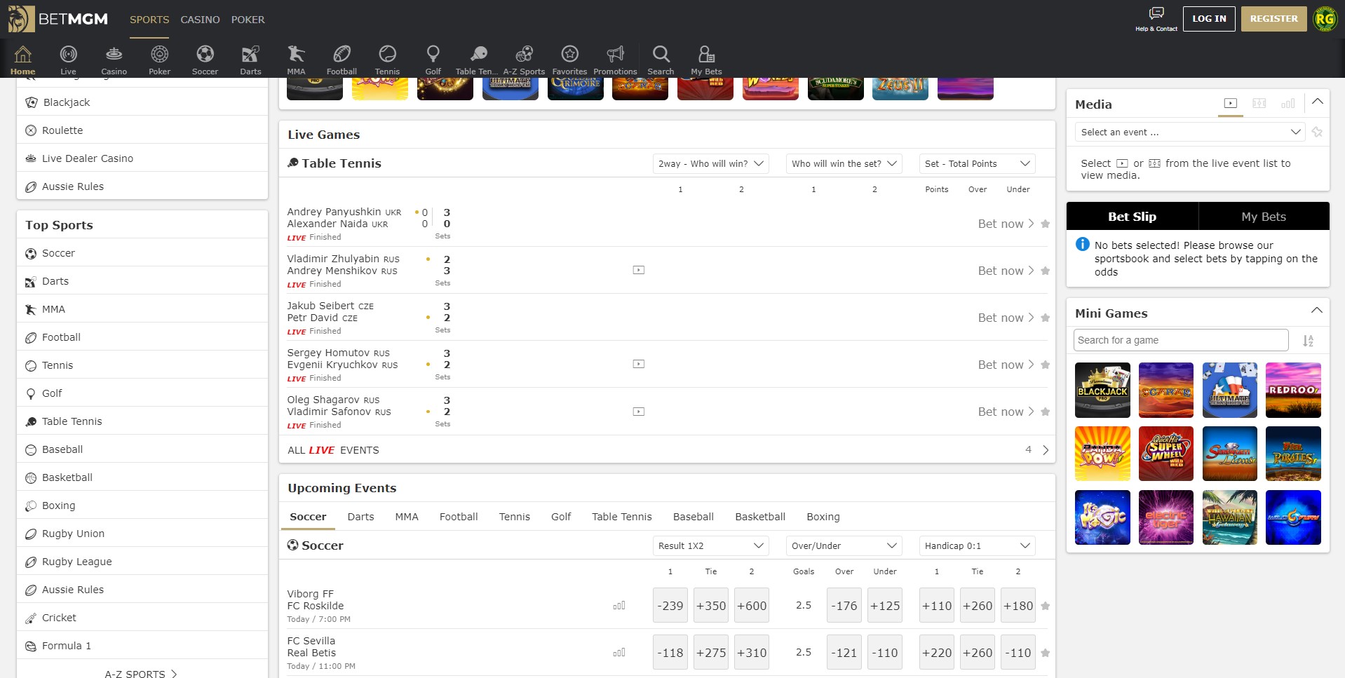
Task: Collapse the Mini Games panel
Action: (1317, 311)
